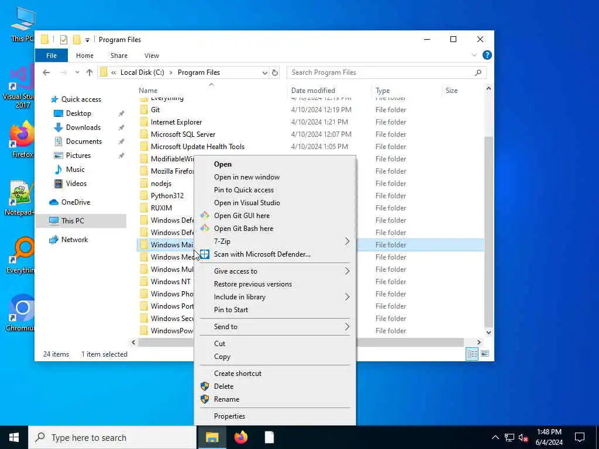Click the search magnifier icon in Explorer
Viewport: 599px width, 449px height.
[x=478, y=72]
